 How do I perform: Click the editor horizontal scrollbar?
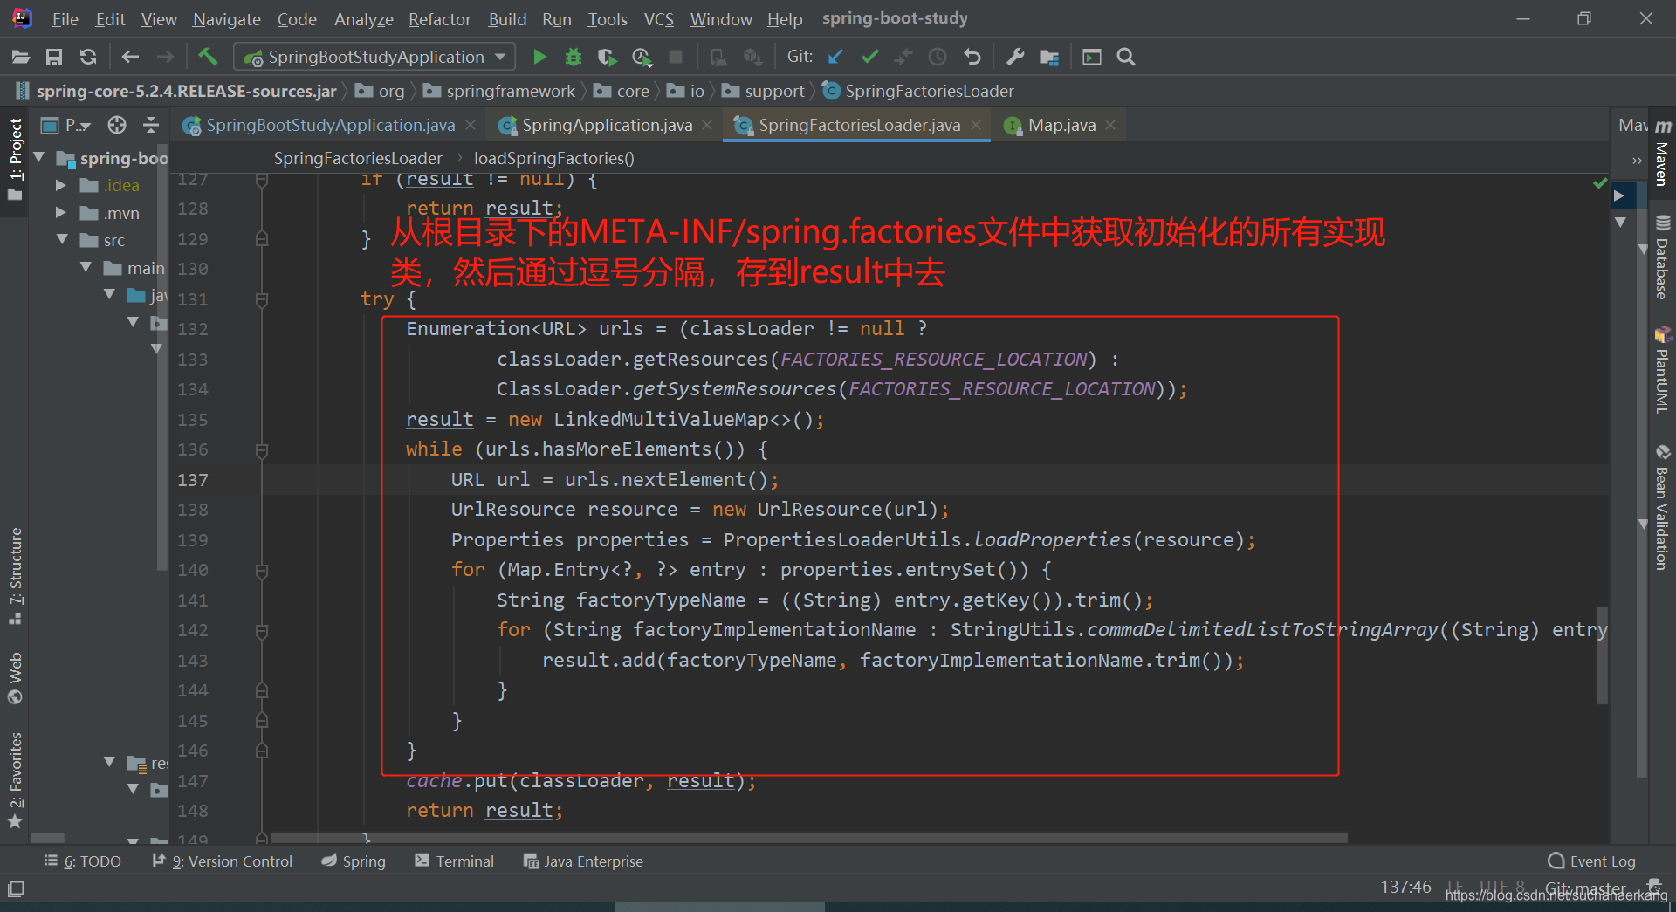(x=808, y=838)
